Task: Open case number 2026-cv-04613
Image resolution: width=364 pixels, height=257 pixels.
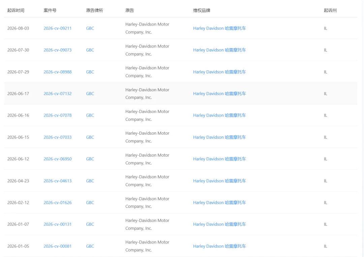Action: click(x=58, y=181)
